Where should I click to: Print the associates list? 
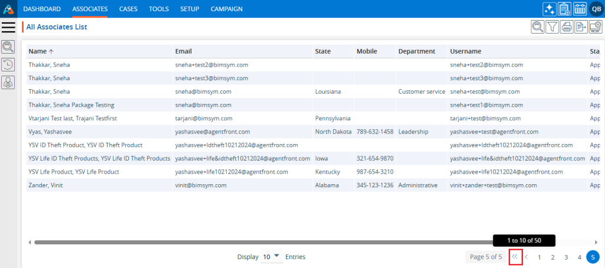click(x=567, y=27)
